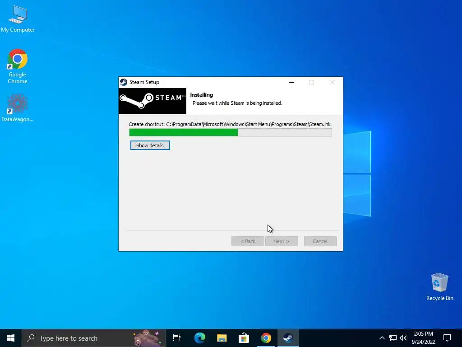Open the network tray icon
Viewport: 462px width, 347px height.
393,338
